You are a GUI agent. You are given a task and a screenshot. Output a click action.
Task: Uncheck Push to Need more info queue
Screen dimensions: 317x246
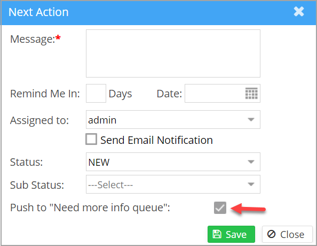[x=220, y=207]
